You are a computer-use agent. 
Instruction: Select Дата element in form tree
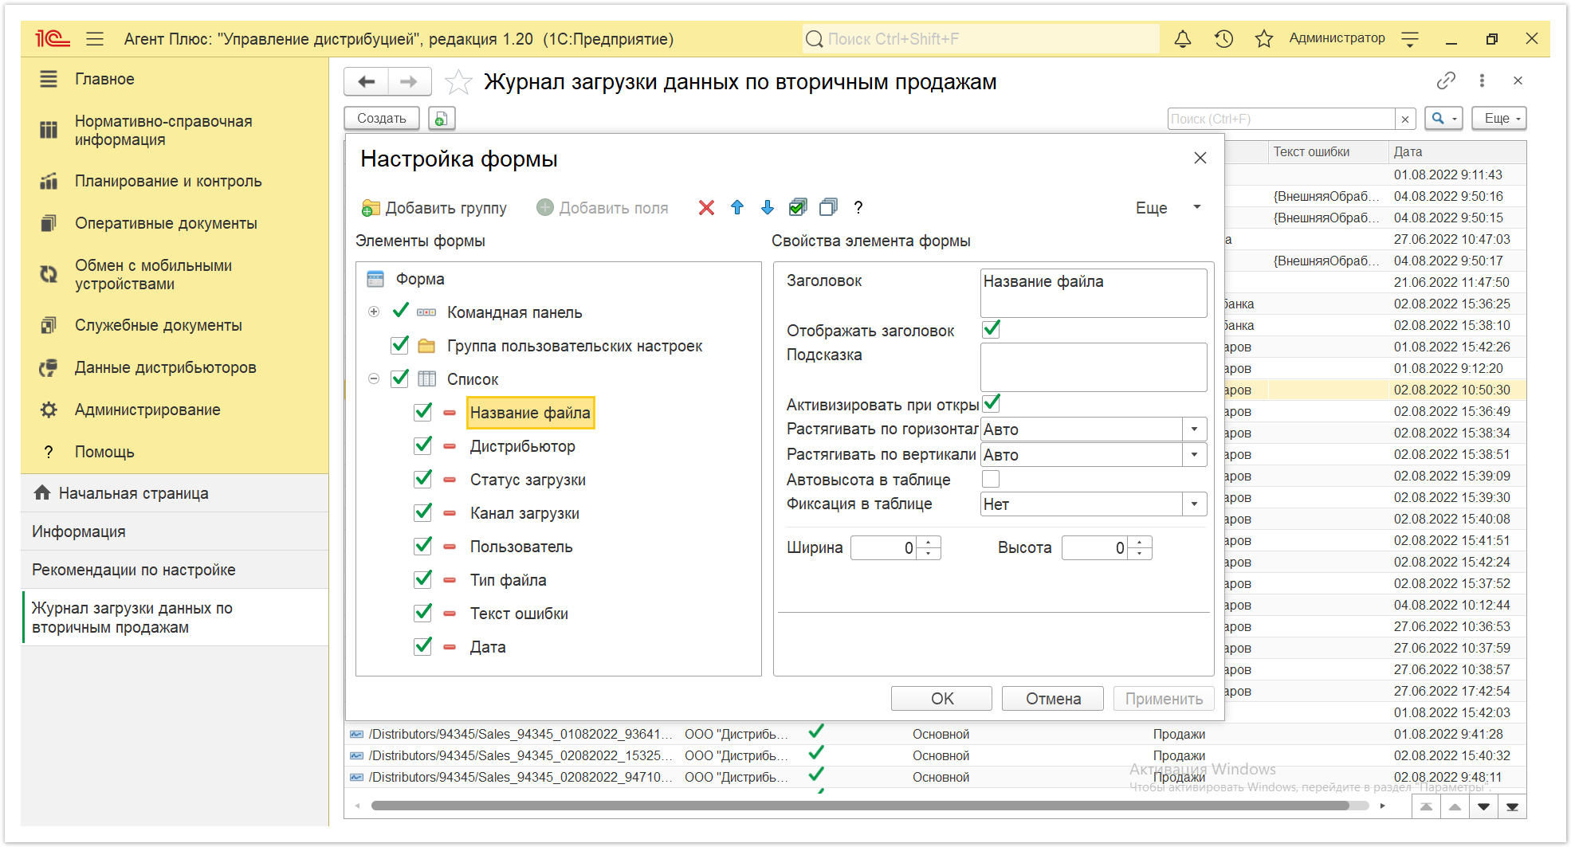pyautogui.click(x=488, y=647)
